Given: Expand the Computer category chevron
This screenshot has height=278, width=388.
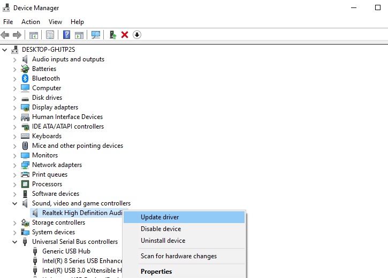Looking at the screenshot, I should [x=15, y=88].
